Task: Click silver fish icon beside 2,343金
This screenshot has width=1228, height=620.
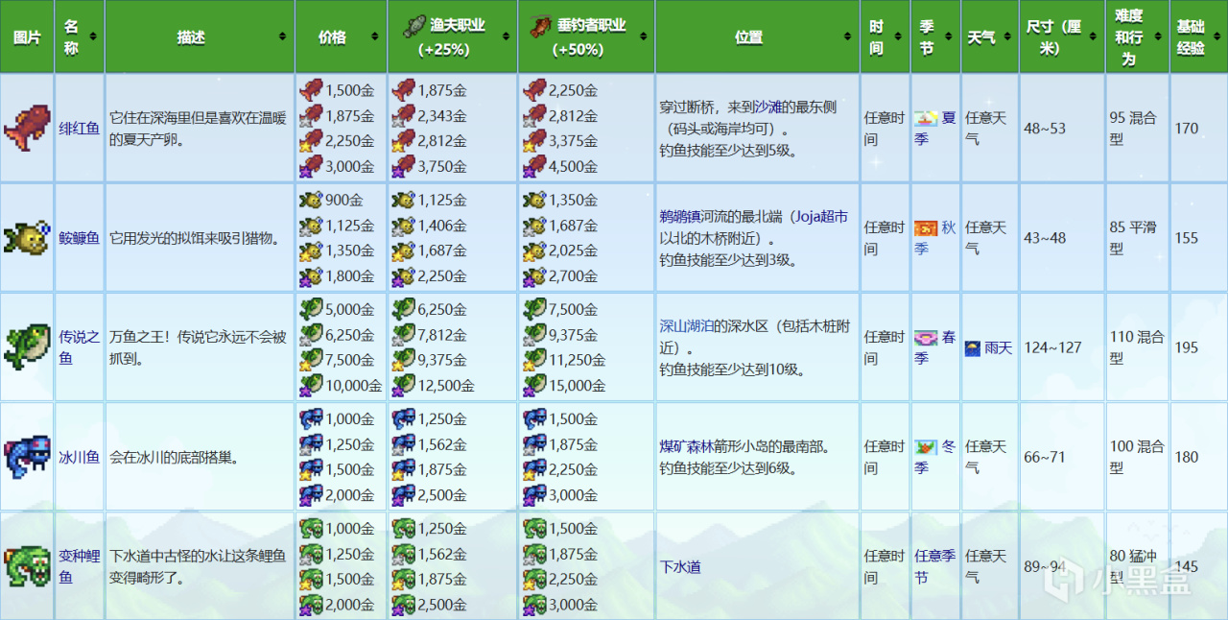Action: (403, 115)
